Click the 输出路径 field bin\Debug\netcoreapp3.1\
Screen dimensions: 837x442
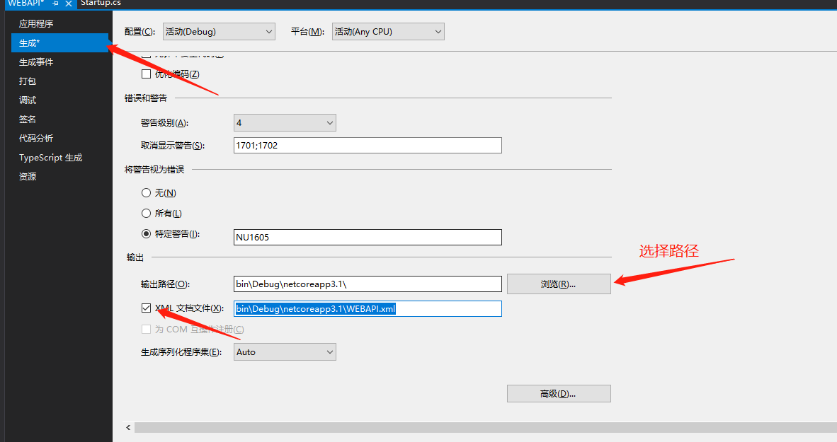[368, 284]
